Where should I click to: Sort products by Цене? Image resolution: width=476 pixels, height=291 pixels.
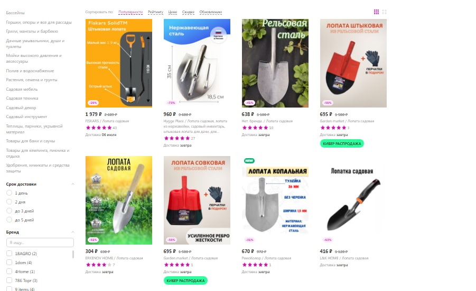pyautogui.click(x=172, y=12)
